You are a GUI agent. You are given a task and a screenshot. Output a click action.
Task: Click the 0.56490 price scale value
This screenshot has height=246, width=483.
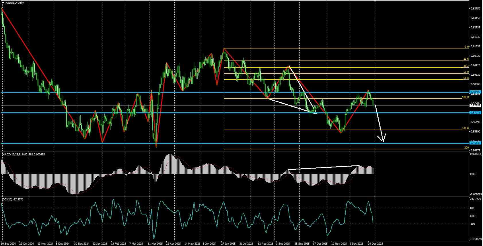coord(475,122)
